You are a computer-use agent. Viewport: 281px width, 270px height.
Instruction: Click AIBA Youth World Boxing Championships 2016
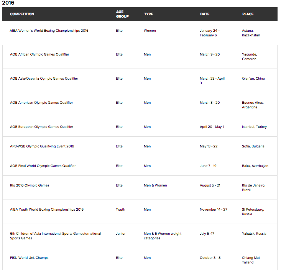click(46, 209)
